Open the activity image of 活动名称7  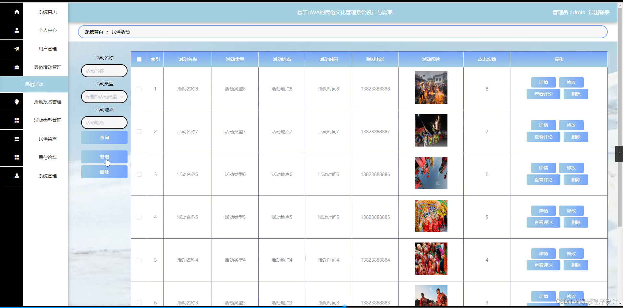pyautogui.click(x=431, y=130)
